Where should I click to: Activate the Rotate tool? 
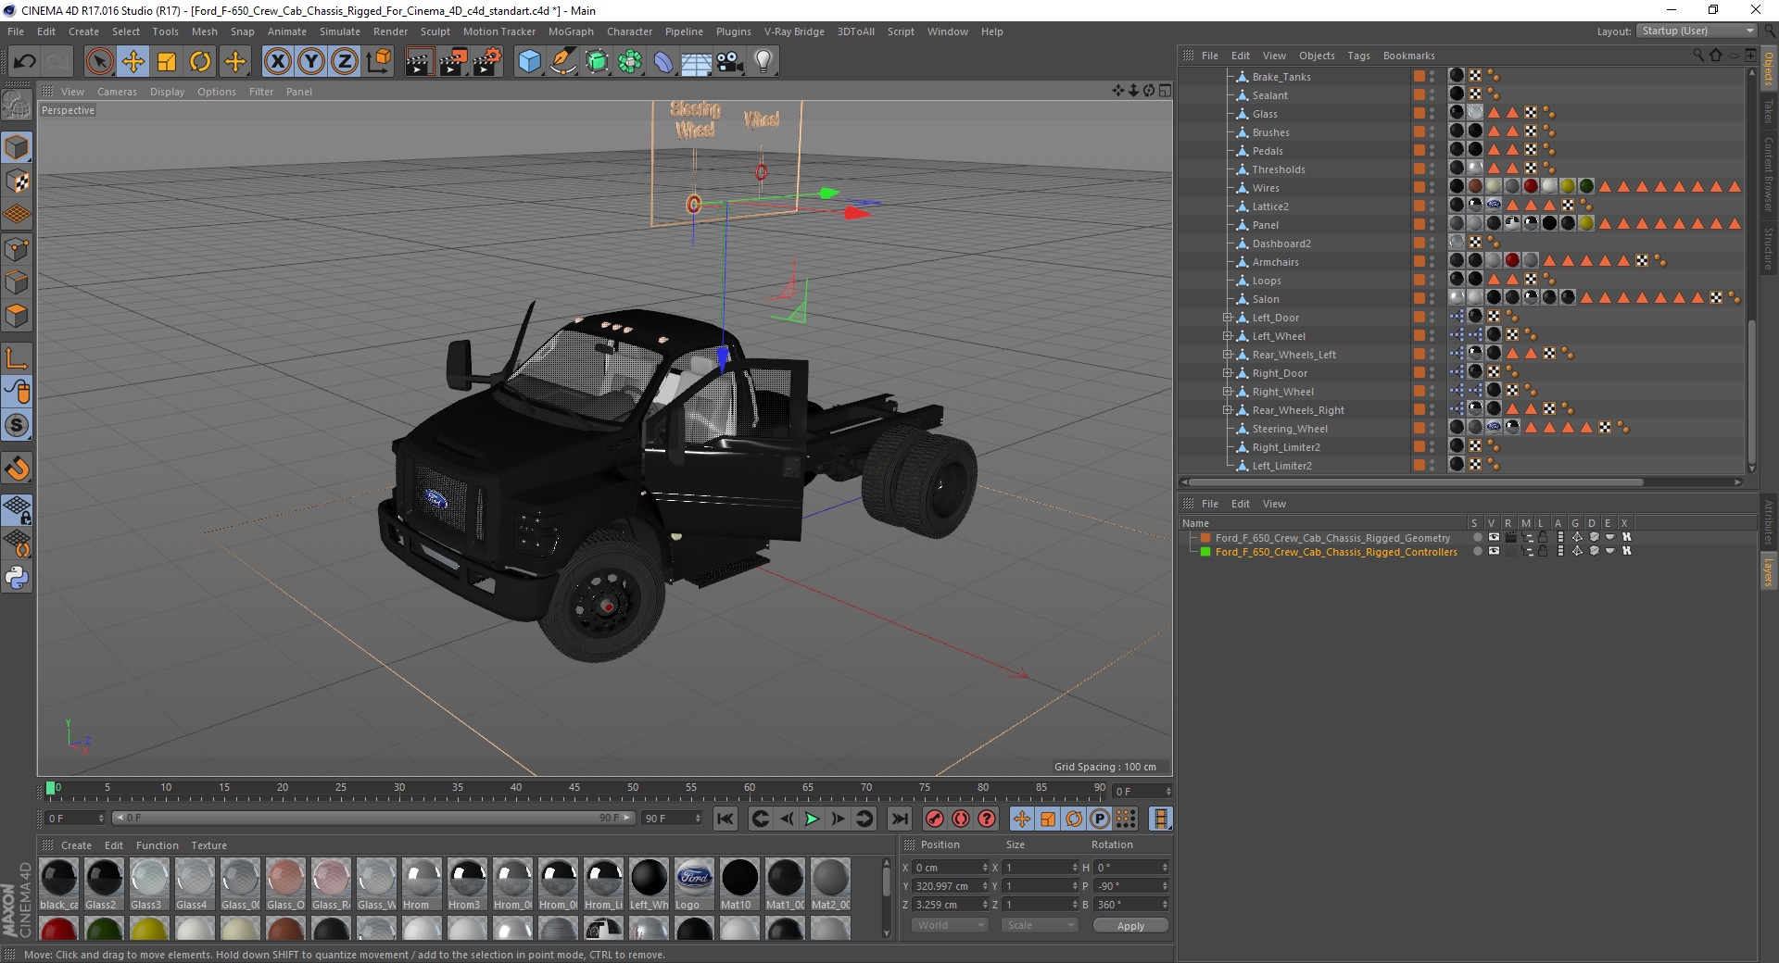[x=200, y=62]
